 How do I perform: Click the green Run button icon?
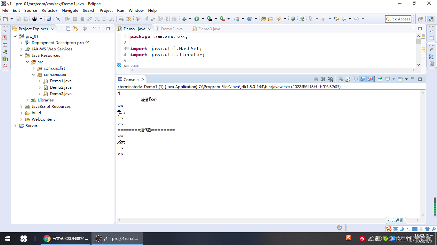point(197,19)
